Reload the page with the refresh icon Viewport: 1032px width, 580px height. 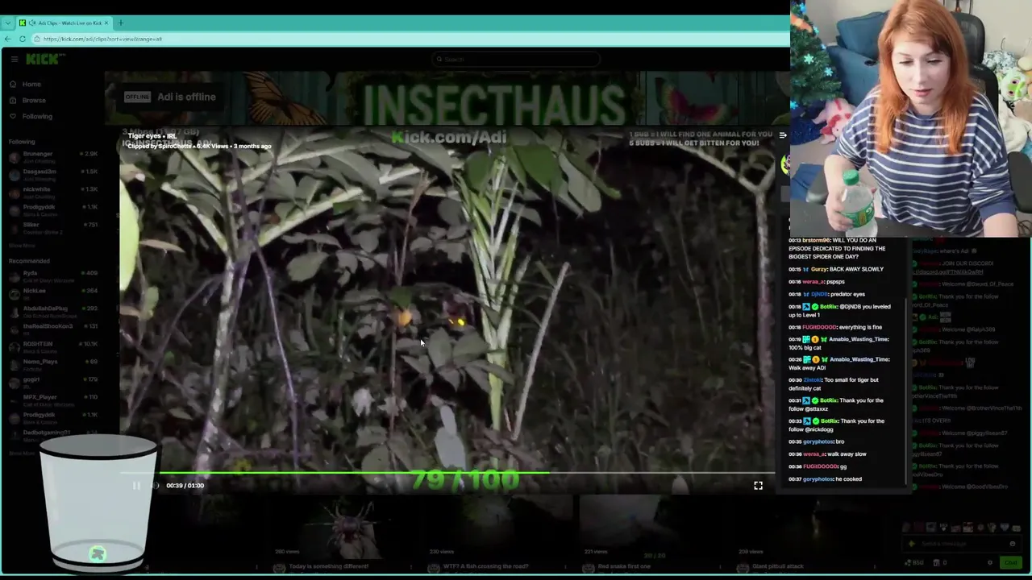click(23, 39)
